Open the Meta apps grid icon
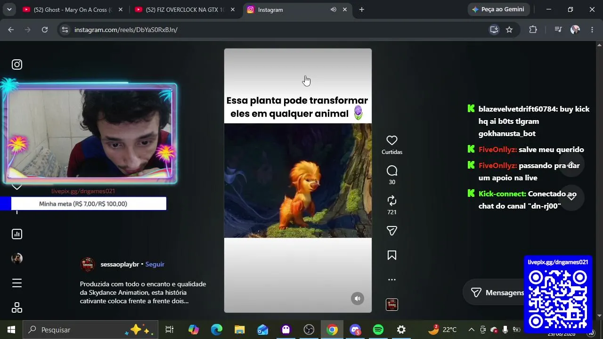Image resolution: width=603 pixels, height=339 pixels. 17,307
